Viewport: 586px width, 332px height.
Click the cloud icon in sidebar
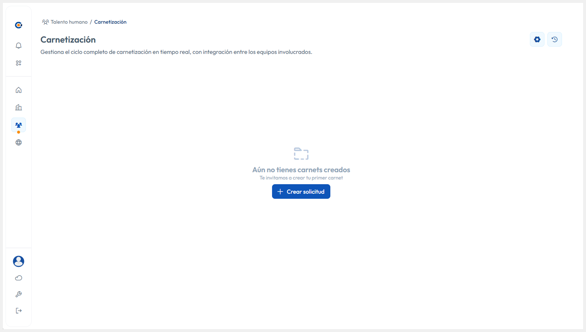tap(19, 278)
